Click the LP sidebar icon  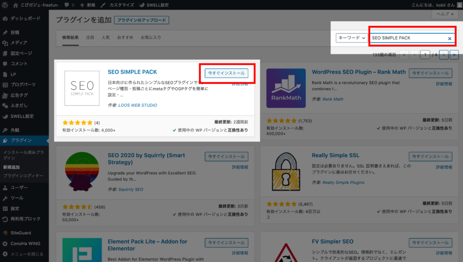pos(5,75)
